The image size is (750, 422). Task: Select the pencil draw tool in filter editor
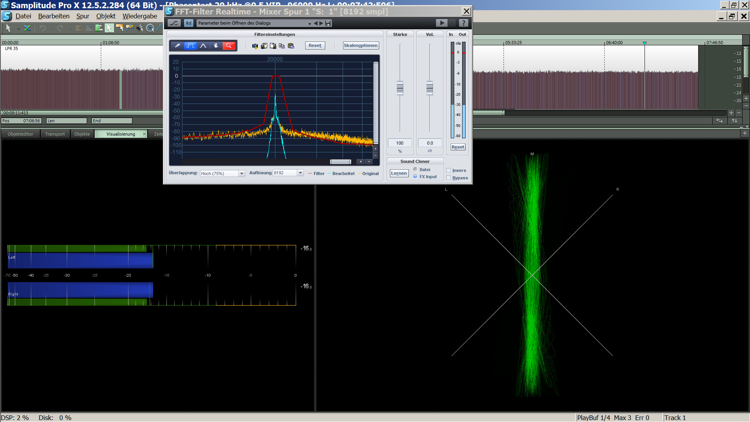177,46
